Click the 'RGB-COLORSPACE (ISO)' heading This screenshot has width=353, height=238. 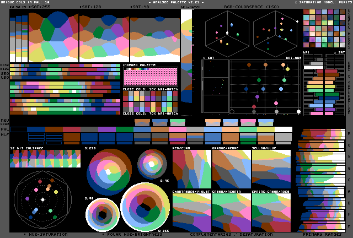[252, 7]
